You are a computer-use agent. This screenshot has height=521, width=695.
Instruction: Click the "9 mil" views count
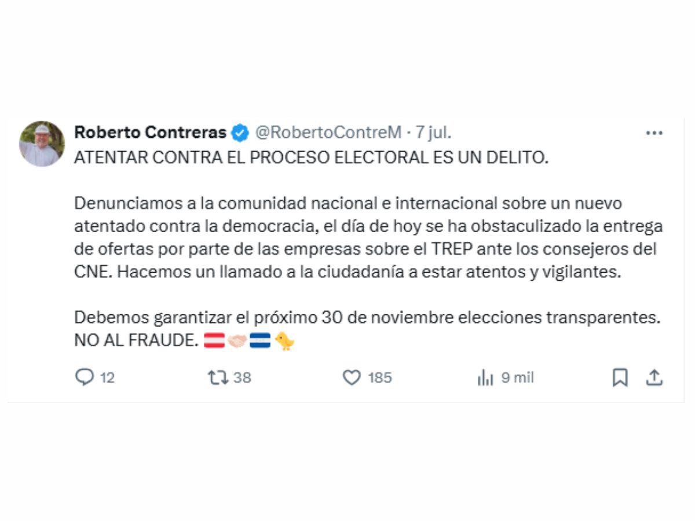tap(517, 378)
